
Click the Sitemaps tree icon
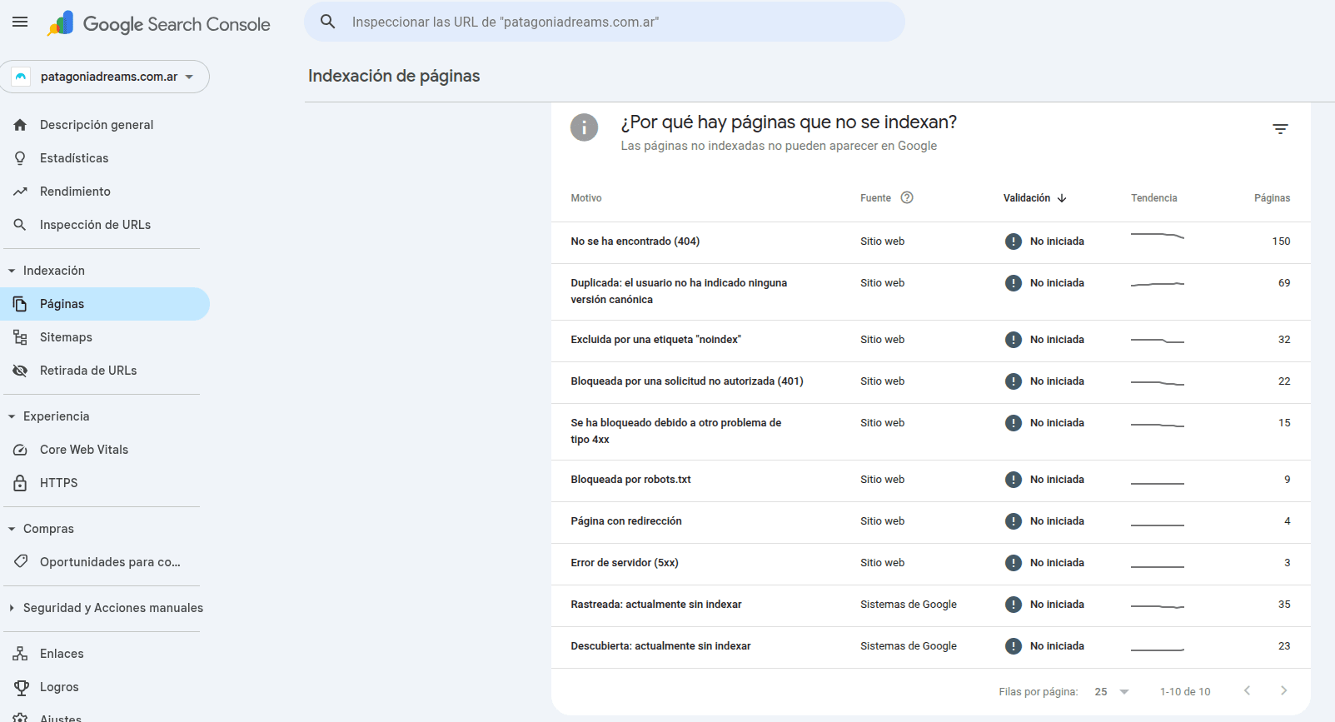[x=20, y=337]
